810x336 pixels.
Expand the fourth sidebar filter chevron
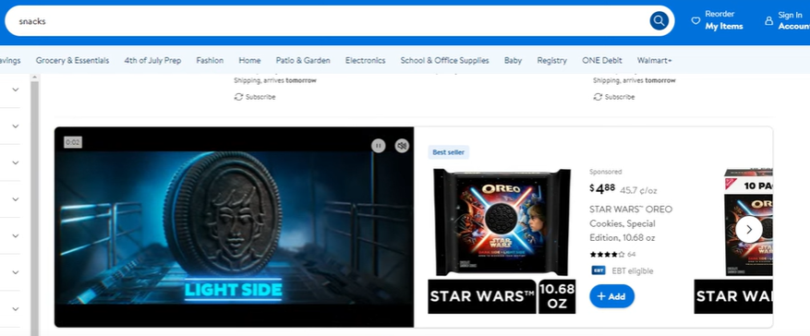[x=16, y=199]
